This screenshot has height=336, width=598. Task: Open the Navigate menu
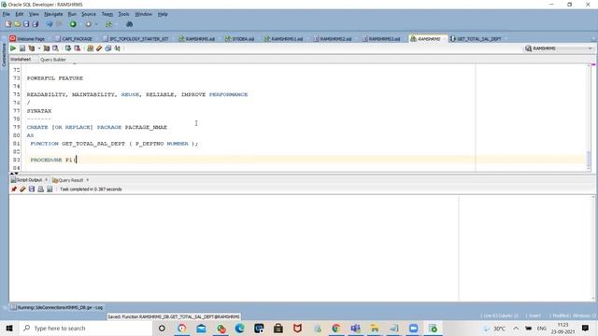tap(53, 14)
